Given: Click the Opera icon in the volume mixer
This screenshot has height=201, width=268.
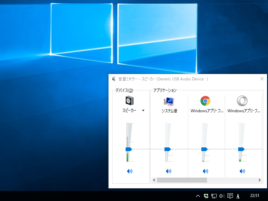Looking at the screenshot, I should (x=242, y=102).
